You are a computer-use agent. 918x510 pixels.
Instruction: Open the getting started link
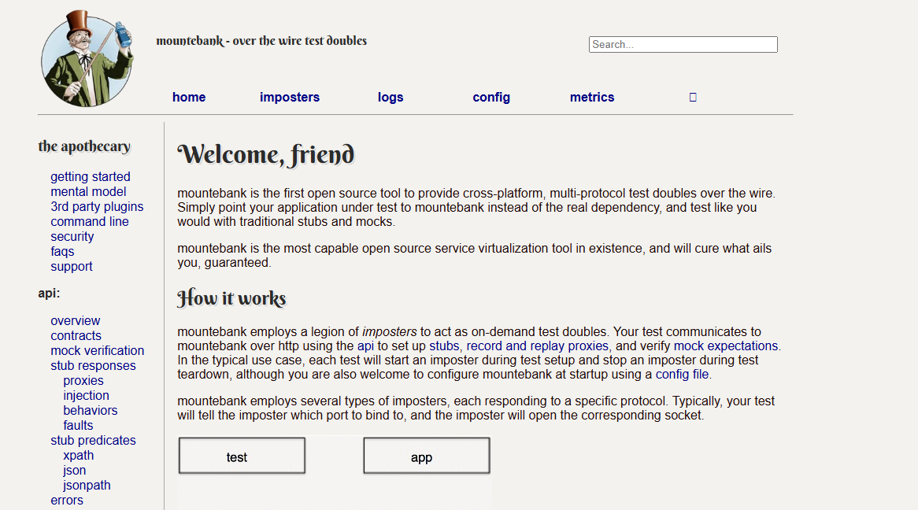(91, 177)
